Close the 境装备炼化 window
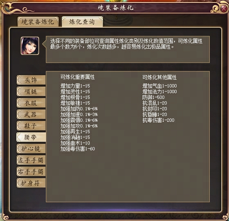This screenshot has width=229, height=221. click(x=224, y=9)
